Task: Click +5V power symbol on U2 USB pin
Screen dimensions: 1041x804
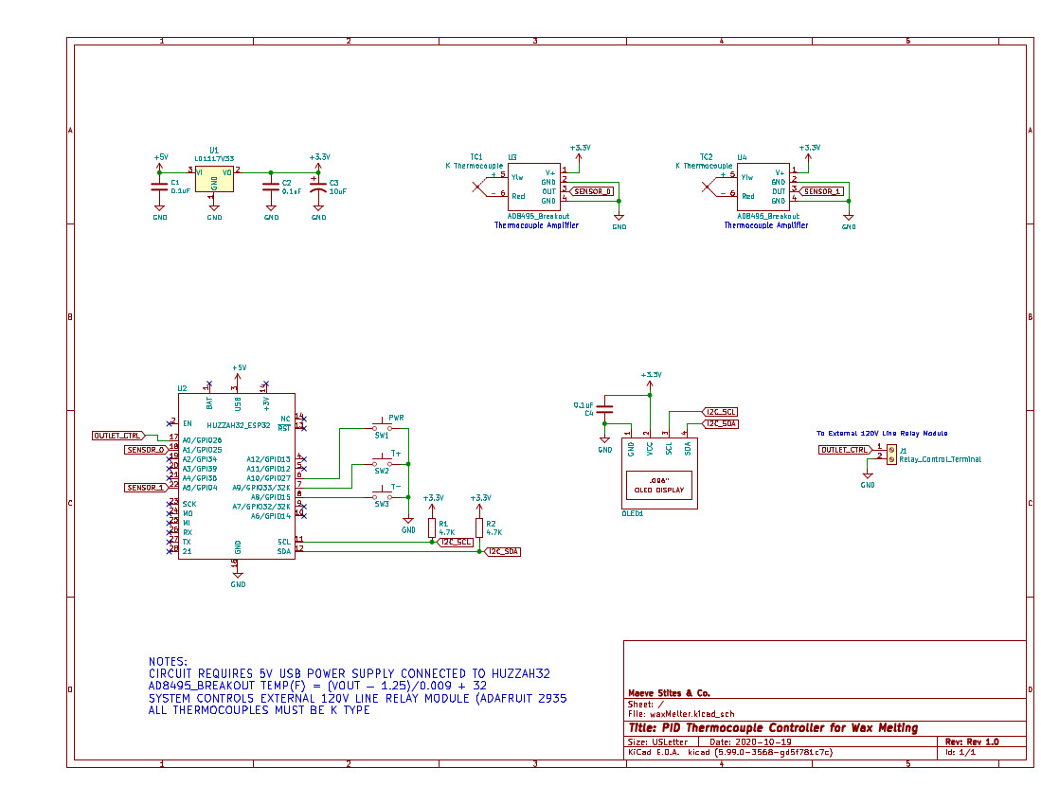Action: (x=239, y=372)
